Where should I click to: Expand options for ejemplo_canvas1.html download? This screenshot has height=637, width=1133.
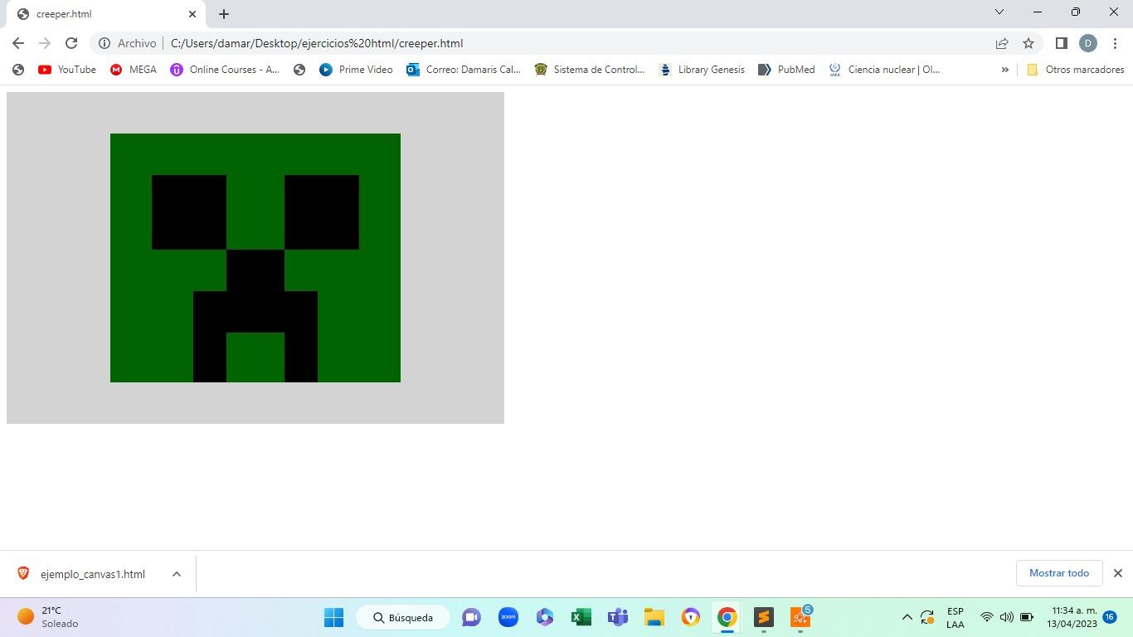[x=176, y=574]
